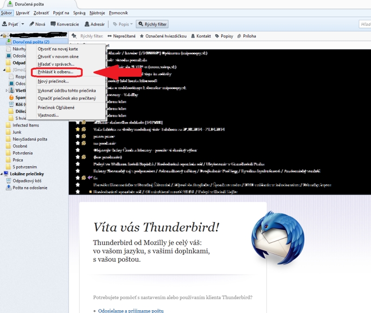Click the Návrhy drafts folder icon
The width and height of the screenshot is (371, 313).
(8, 49)
